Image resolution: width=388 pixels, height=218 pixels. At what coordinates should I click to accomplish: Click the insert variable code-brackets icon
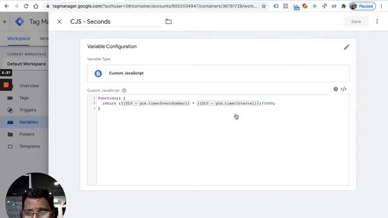(344, 89)
